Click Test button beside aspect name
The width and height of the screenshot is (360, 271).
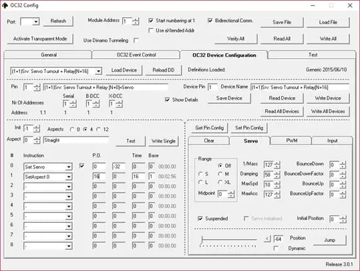[x=130, y=141]
